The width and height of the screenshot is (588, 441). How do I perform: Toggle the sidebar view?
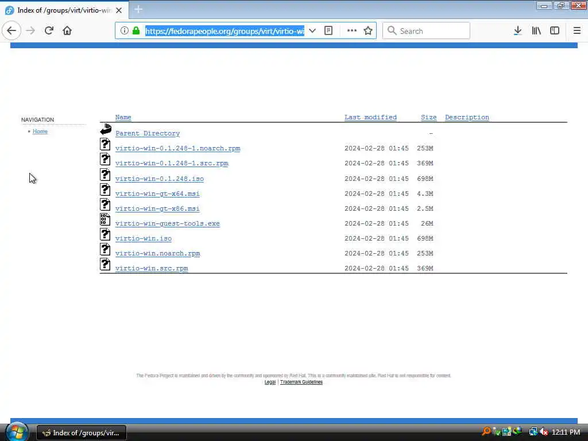point(555,31)
